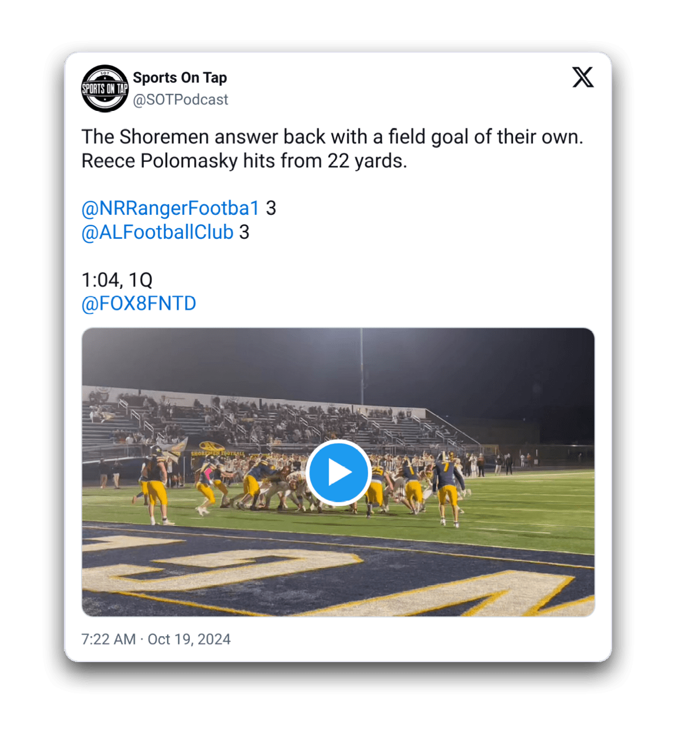Click the Sports On Tap profile avatar
676x756 pixels.
pyautogui.click(x=104, y=89)
